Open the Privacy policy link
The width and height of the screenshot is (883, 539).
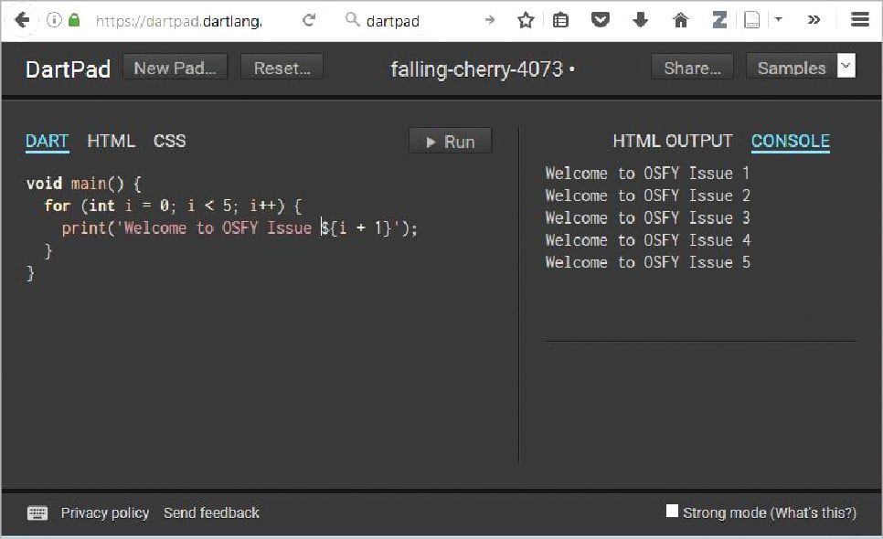coord(105,513)
